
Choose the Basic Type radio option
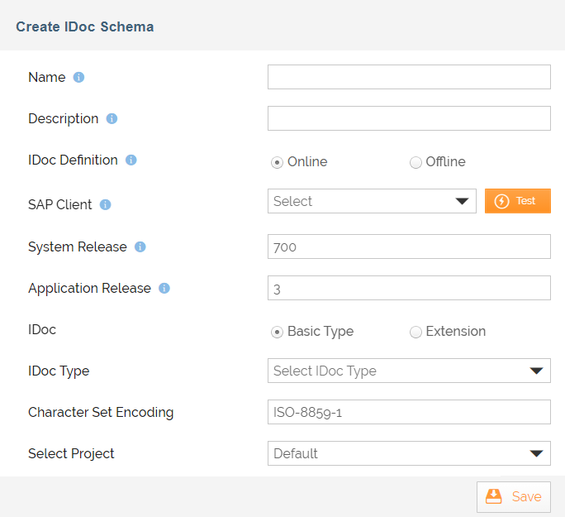[x=278, y=332]
